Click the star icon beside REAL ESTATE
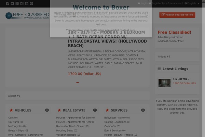Screen dimensions: 205x137 click(x=59, y=110)
